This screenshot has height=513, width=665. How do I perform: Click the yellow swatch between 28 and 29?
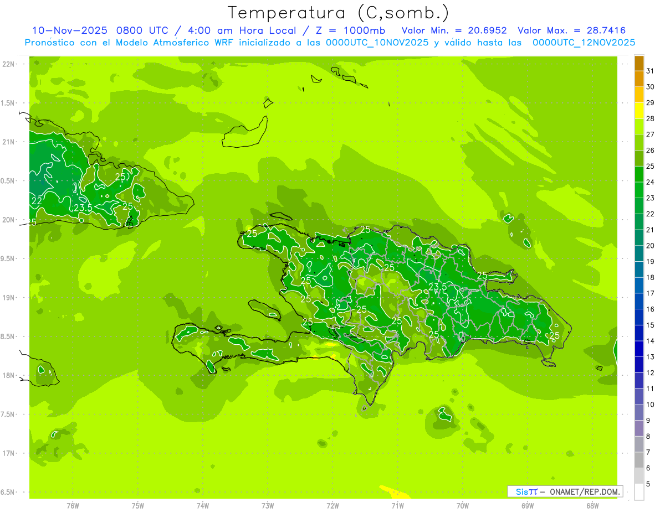click(x=639, y=111)
